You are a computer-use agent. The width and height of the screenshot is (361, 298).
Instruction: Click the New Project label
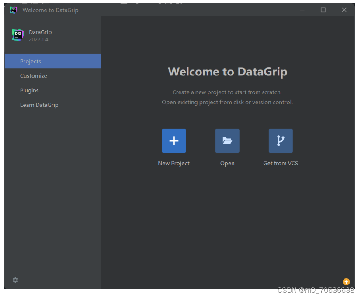tap(174, 163)
